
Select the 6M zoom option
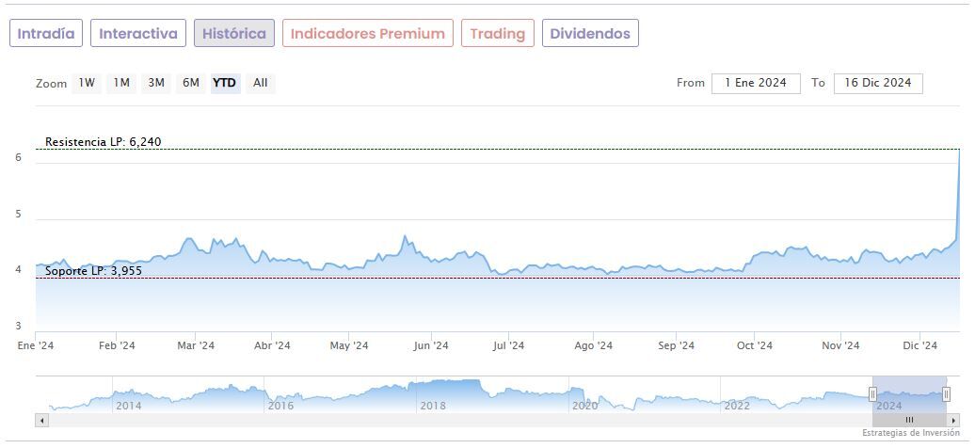pyautogui.click(x=191, y=83)
